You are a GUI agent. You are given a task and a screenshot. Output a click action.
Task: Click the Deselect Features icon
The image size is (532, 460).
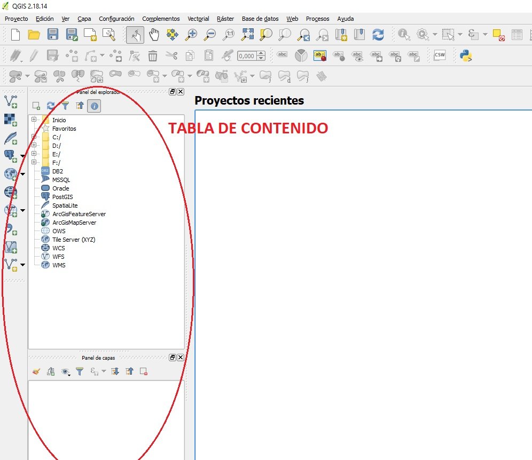[x=498, y=35]
